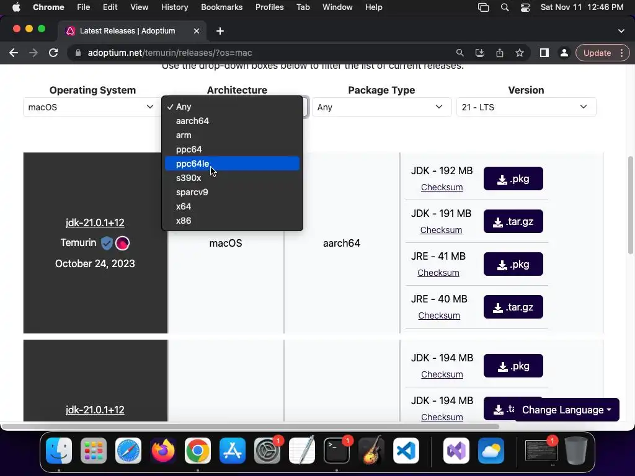This screenshot has width=635, height=476.
Task: Reload the Adoptium page
Action: point(53,53)
